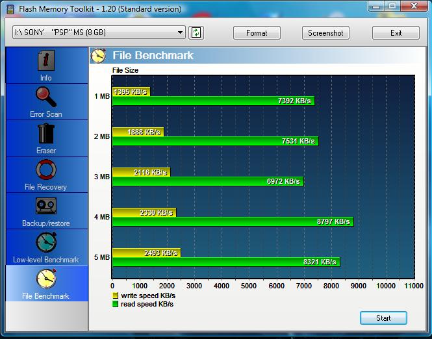
Task: Select the Error Scan magnifier icon
Action: tap(45, 98)
